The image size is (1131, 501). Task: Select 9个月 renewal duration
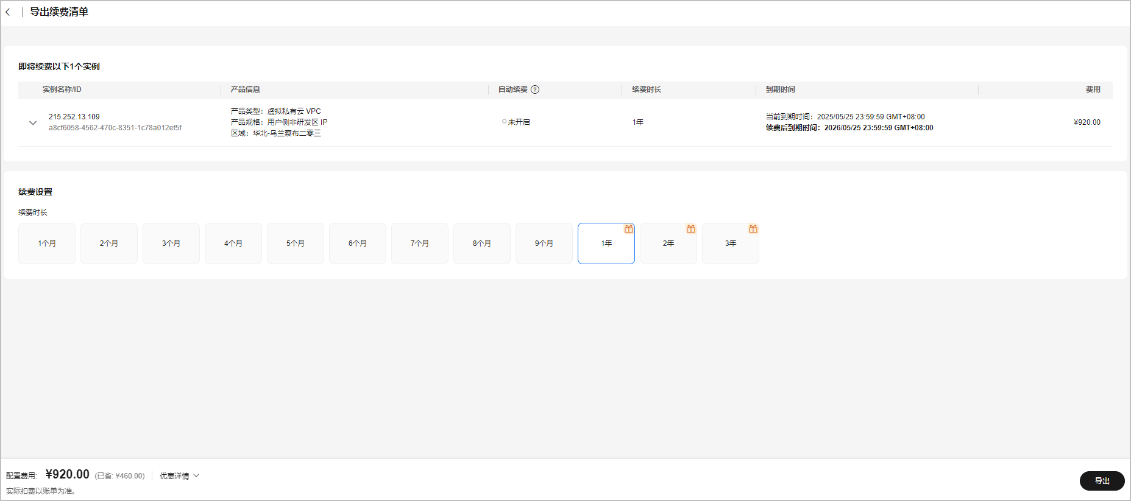coord(544,243)
